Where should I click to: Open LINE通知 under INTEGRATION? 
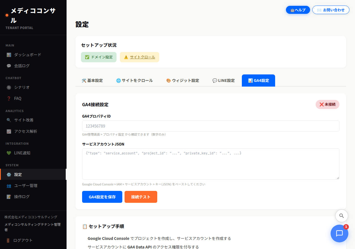22,153
